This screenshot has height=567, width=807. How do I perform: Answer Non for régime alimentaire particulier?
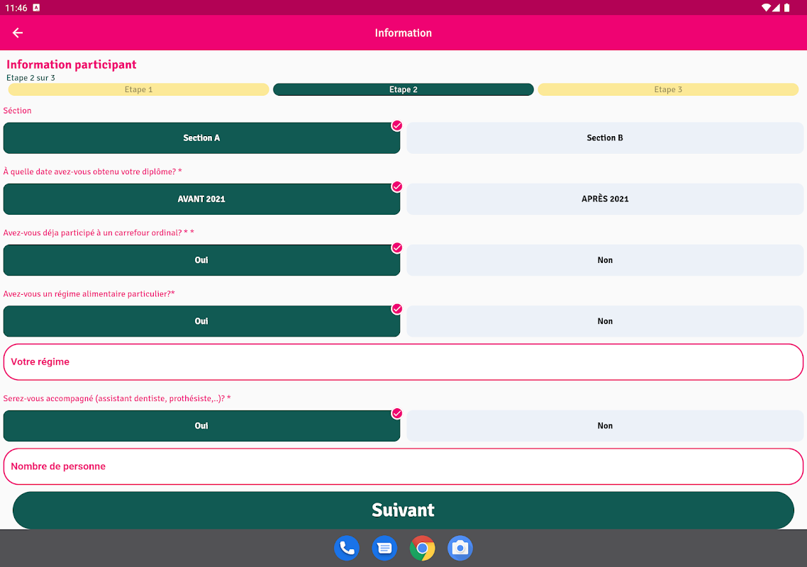point(605,321)
